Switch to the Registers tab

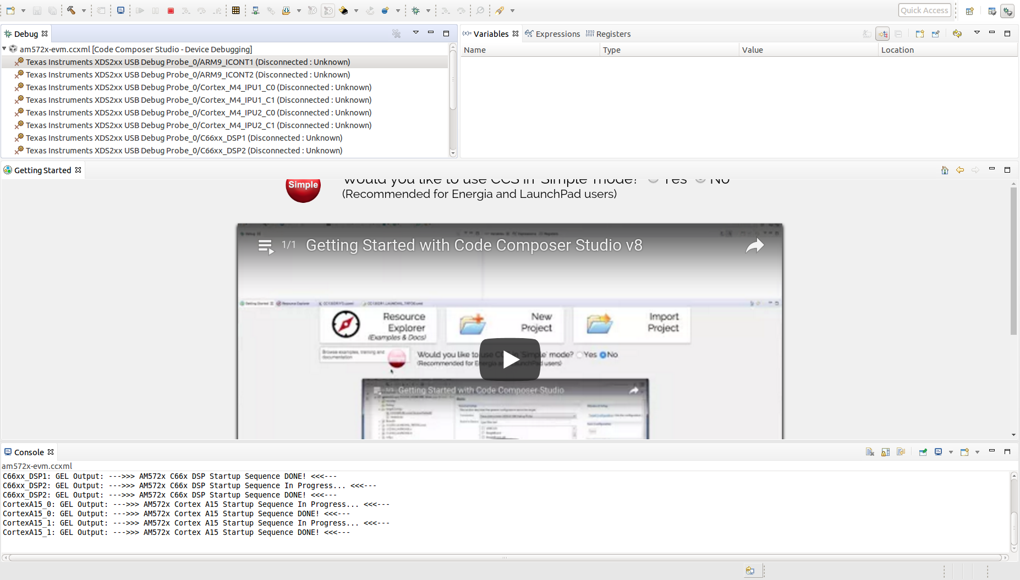pyautogui.click(x=608, y=34)
